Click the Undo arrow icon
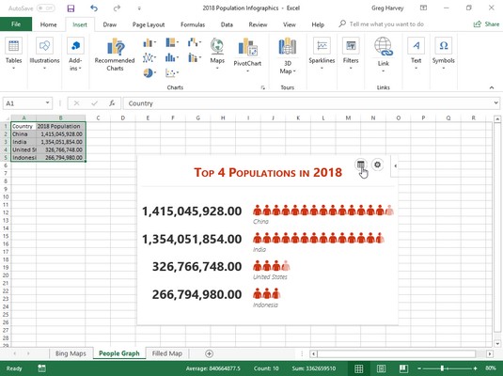Screen dimensions: 503x376 (94, 8)
